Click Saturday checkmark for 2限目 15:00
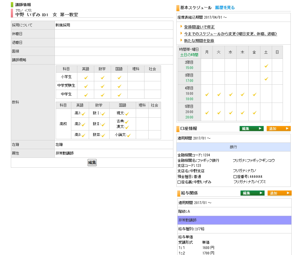The width and height of the screenshot is (301, 255). coord(266,66)
